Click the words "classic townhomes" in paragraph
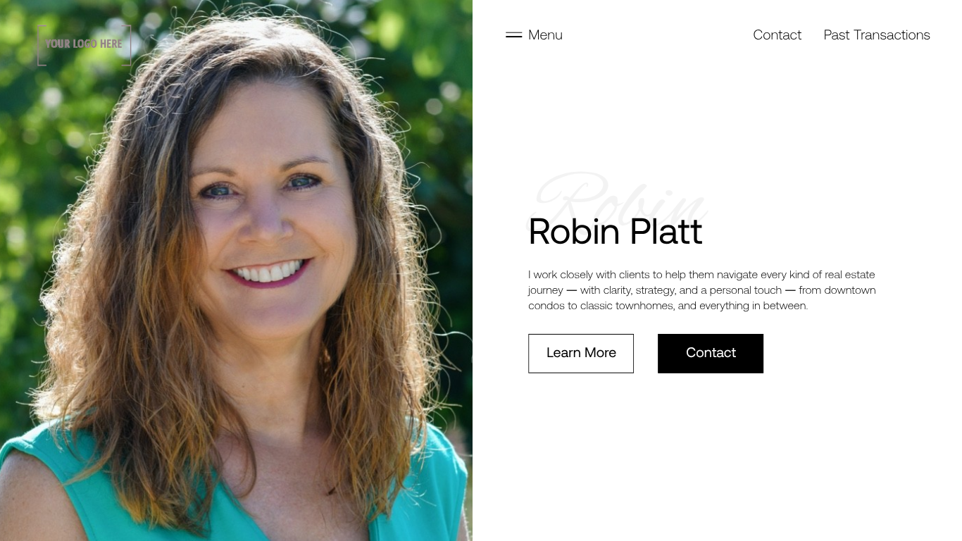The width and height of the screenshot is (962, 541). [x=627, y=306]
